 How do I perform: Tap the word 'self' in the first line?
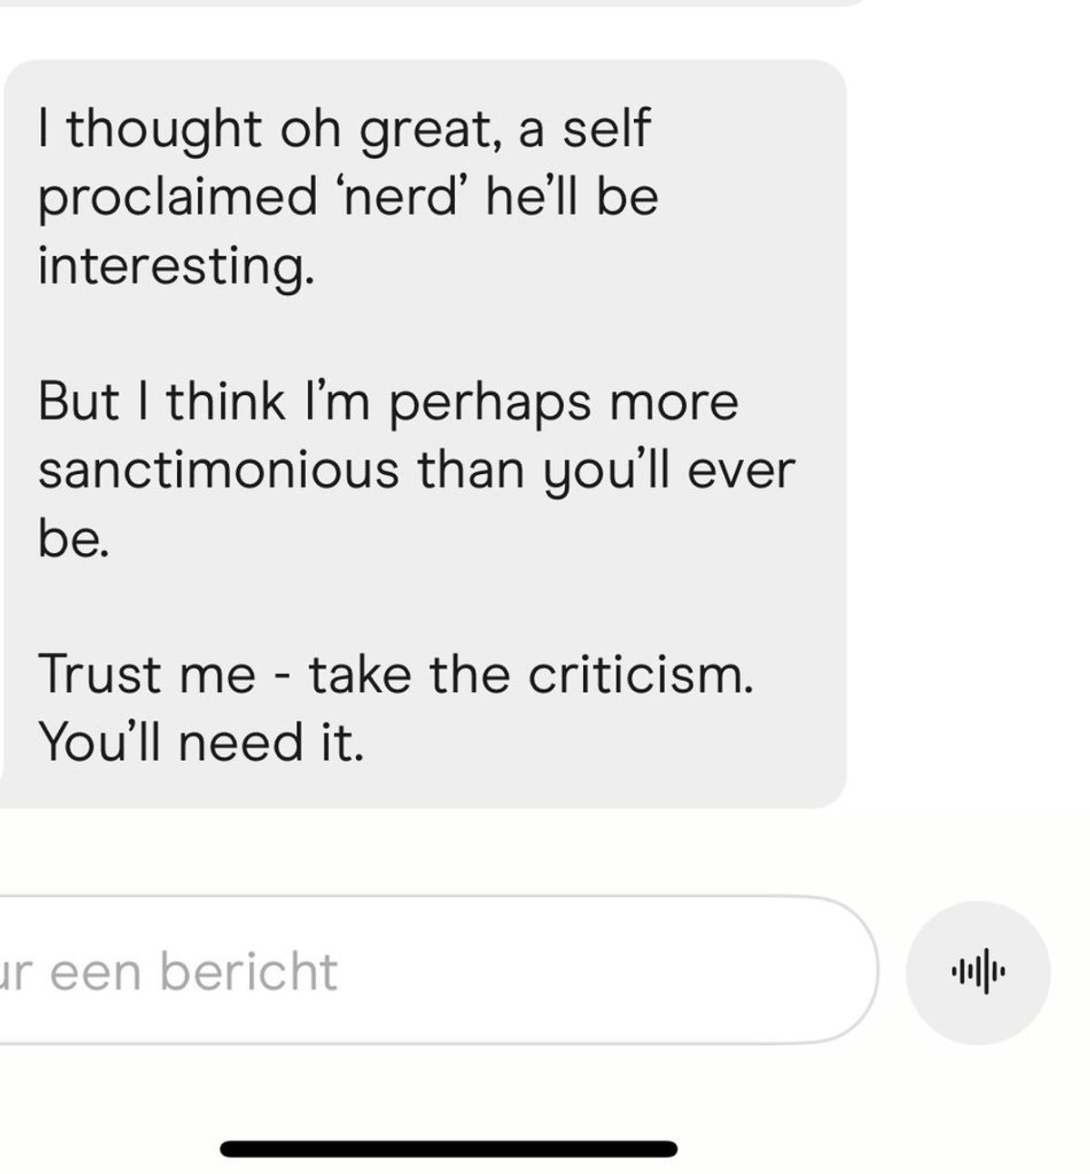coord(606,128)
